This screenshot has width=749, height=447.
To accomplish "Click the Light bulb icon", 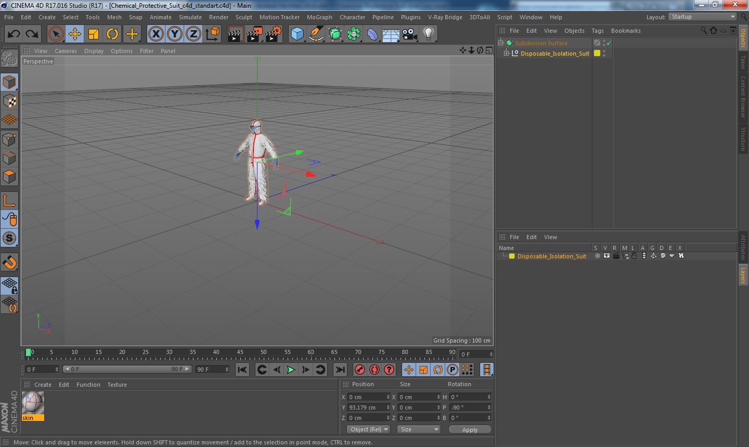I will (428, 34).
